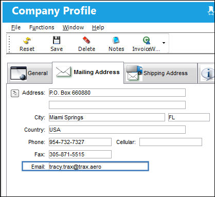This screenshot has width=215, height=197.
Task: Open the File menu
Action: pyautogui.click(x=16, y=27)
